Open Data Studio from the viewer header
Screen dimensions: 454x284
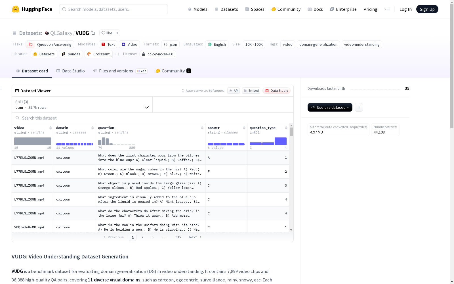click(277, 91)
